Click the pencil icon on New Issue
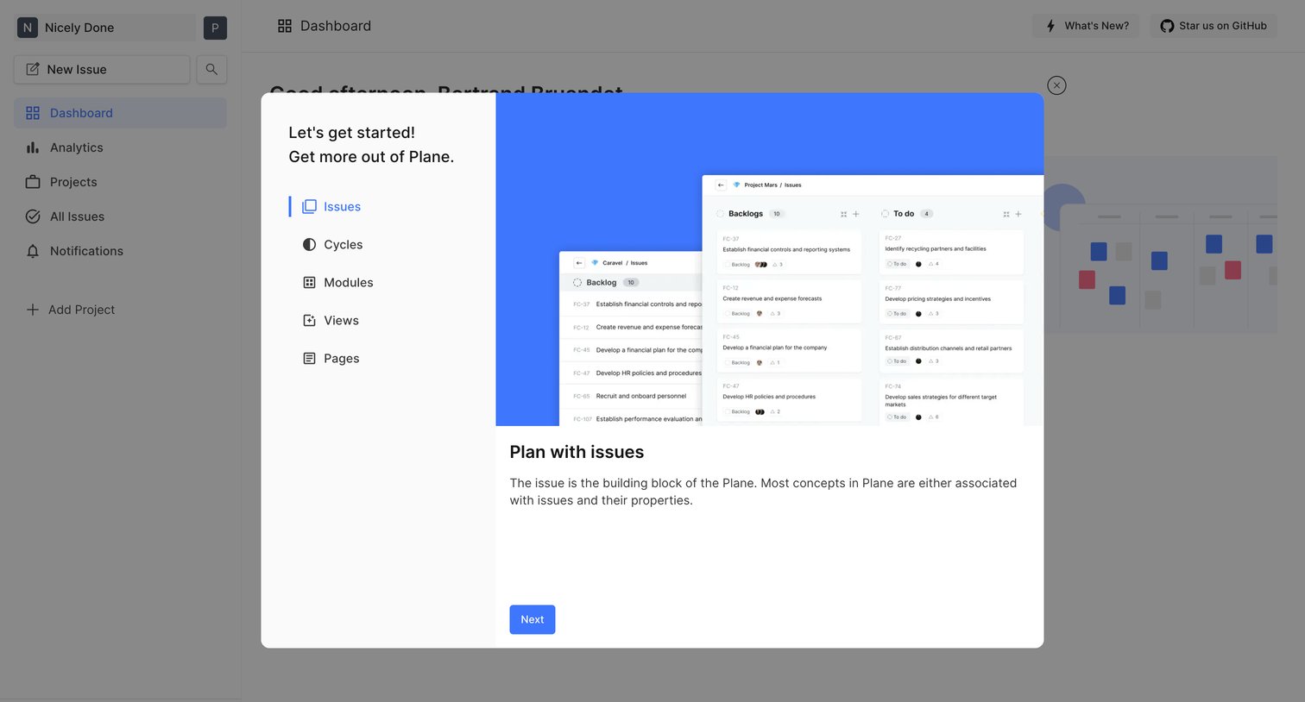Screen dimensions: 1305x702 [33, 70]
